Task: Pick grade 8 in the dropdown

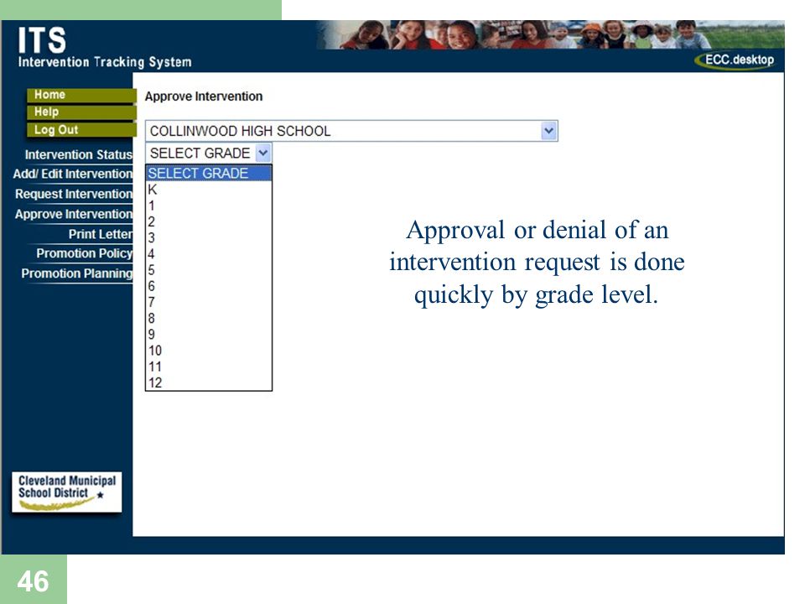Action: 209,319
